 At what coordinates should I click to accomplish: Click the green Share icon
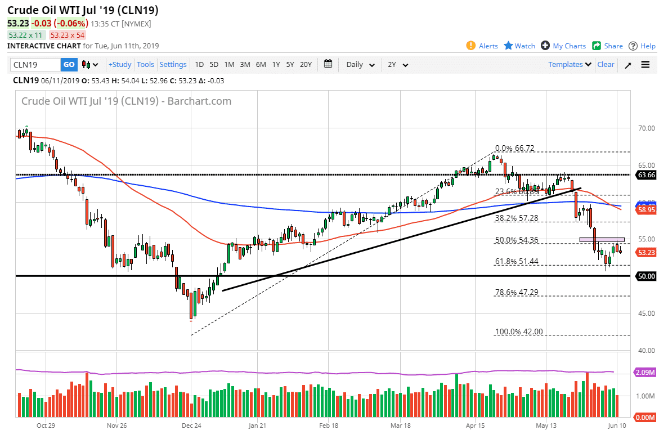[x=596, y=46]
